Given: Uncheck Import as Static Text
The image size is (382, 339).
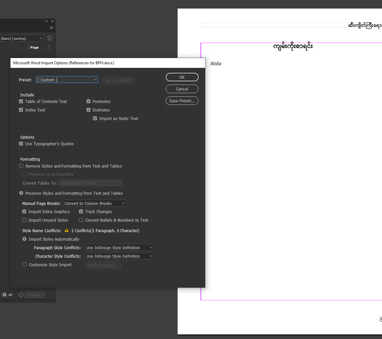Looking at the screenshot, I should click(x=95, y=118).
